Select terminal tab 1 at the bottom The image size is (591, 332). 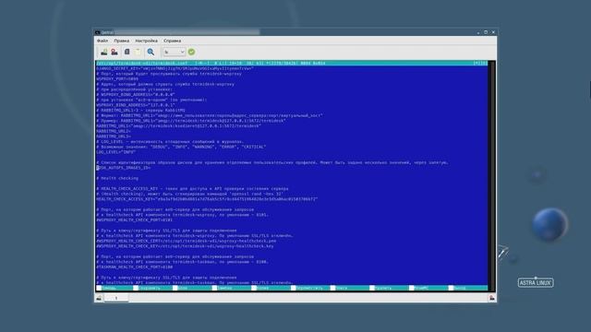[x=116, y=298]
